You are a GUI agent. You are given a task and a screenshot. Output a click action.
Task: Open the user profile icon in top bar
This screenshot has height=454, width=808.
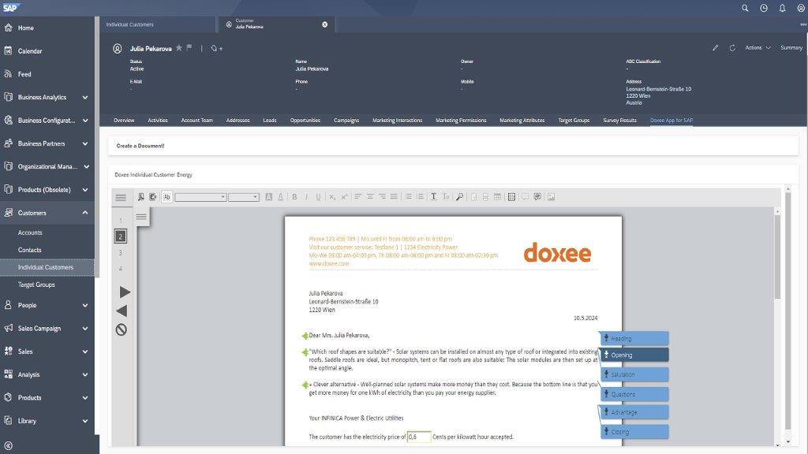(x=801, y=8)
